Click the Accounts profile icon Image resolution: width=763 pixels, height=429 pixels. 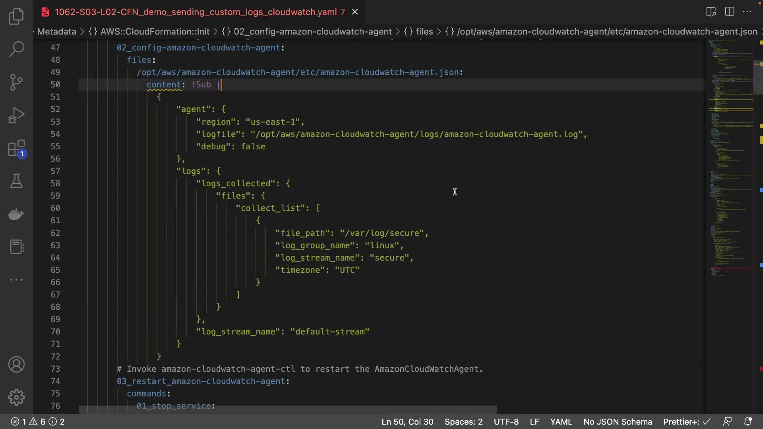16,365
